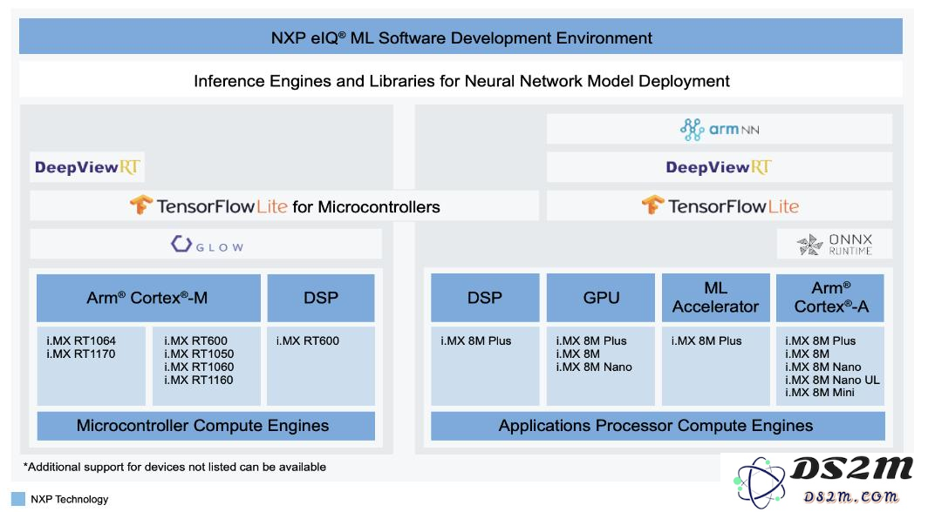Select the DSP block under microcontroller engines
The height and width of the screenshot is (512, 928).
[x=321, y=298]
